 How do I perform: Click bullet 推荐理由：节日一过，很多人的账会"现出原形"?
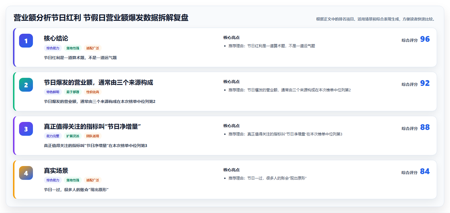click(267, 178)
